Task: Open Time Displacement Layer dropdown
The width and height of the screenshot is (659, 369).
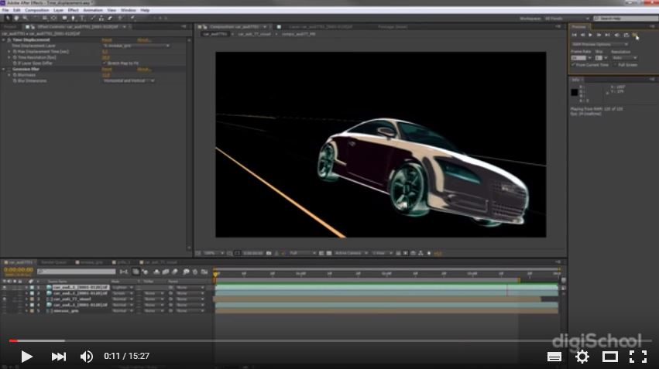Action: (136, 46)
